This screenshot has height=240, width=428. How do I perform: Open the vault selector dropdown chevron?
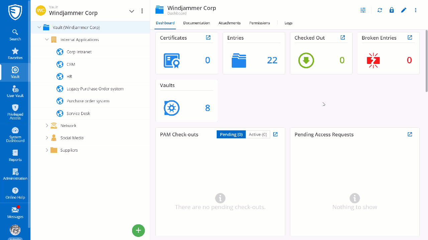click(132, 11)
